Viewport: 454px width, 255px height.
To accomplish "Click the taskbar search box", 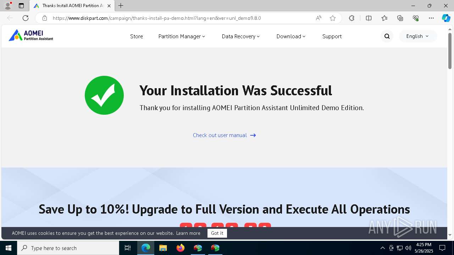I will pos(68,248).
